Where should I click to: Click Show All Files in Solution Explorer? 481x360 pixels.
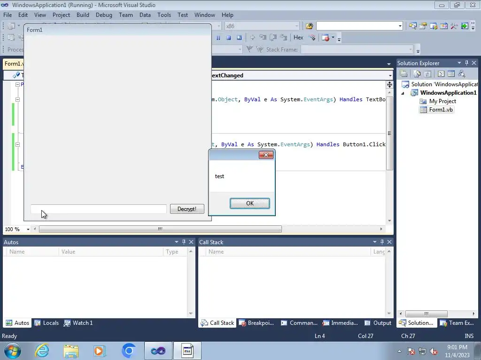coord(417,74)
